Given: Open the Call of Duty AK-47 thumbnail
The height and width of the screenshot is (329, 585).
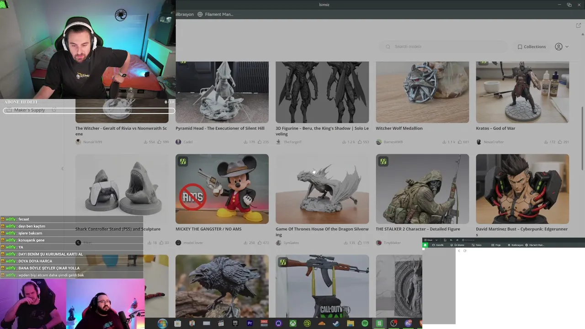Looking at the screenshot, I should (x=322, y=286).
